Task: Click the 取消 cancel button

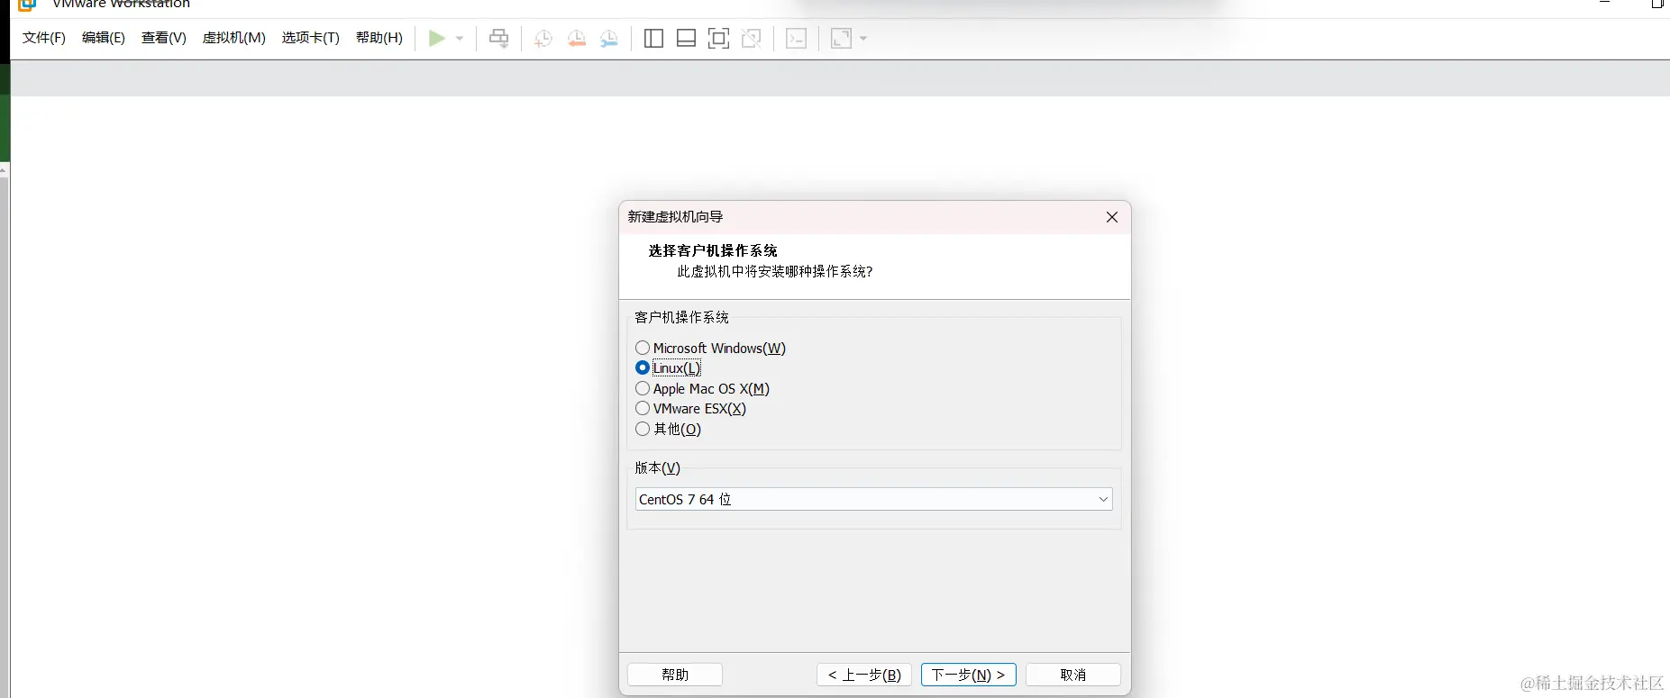Action: 1073,675
